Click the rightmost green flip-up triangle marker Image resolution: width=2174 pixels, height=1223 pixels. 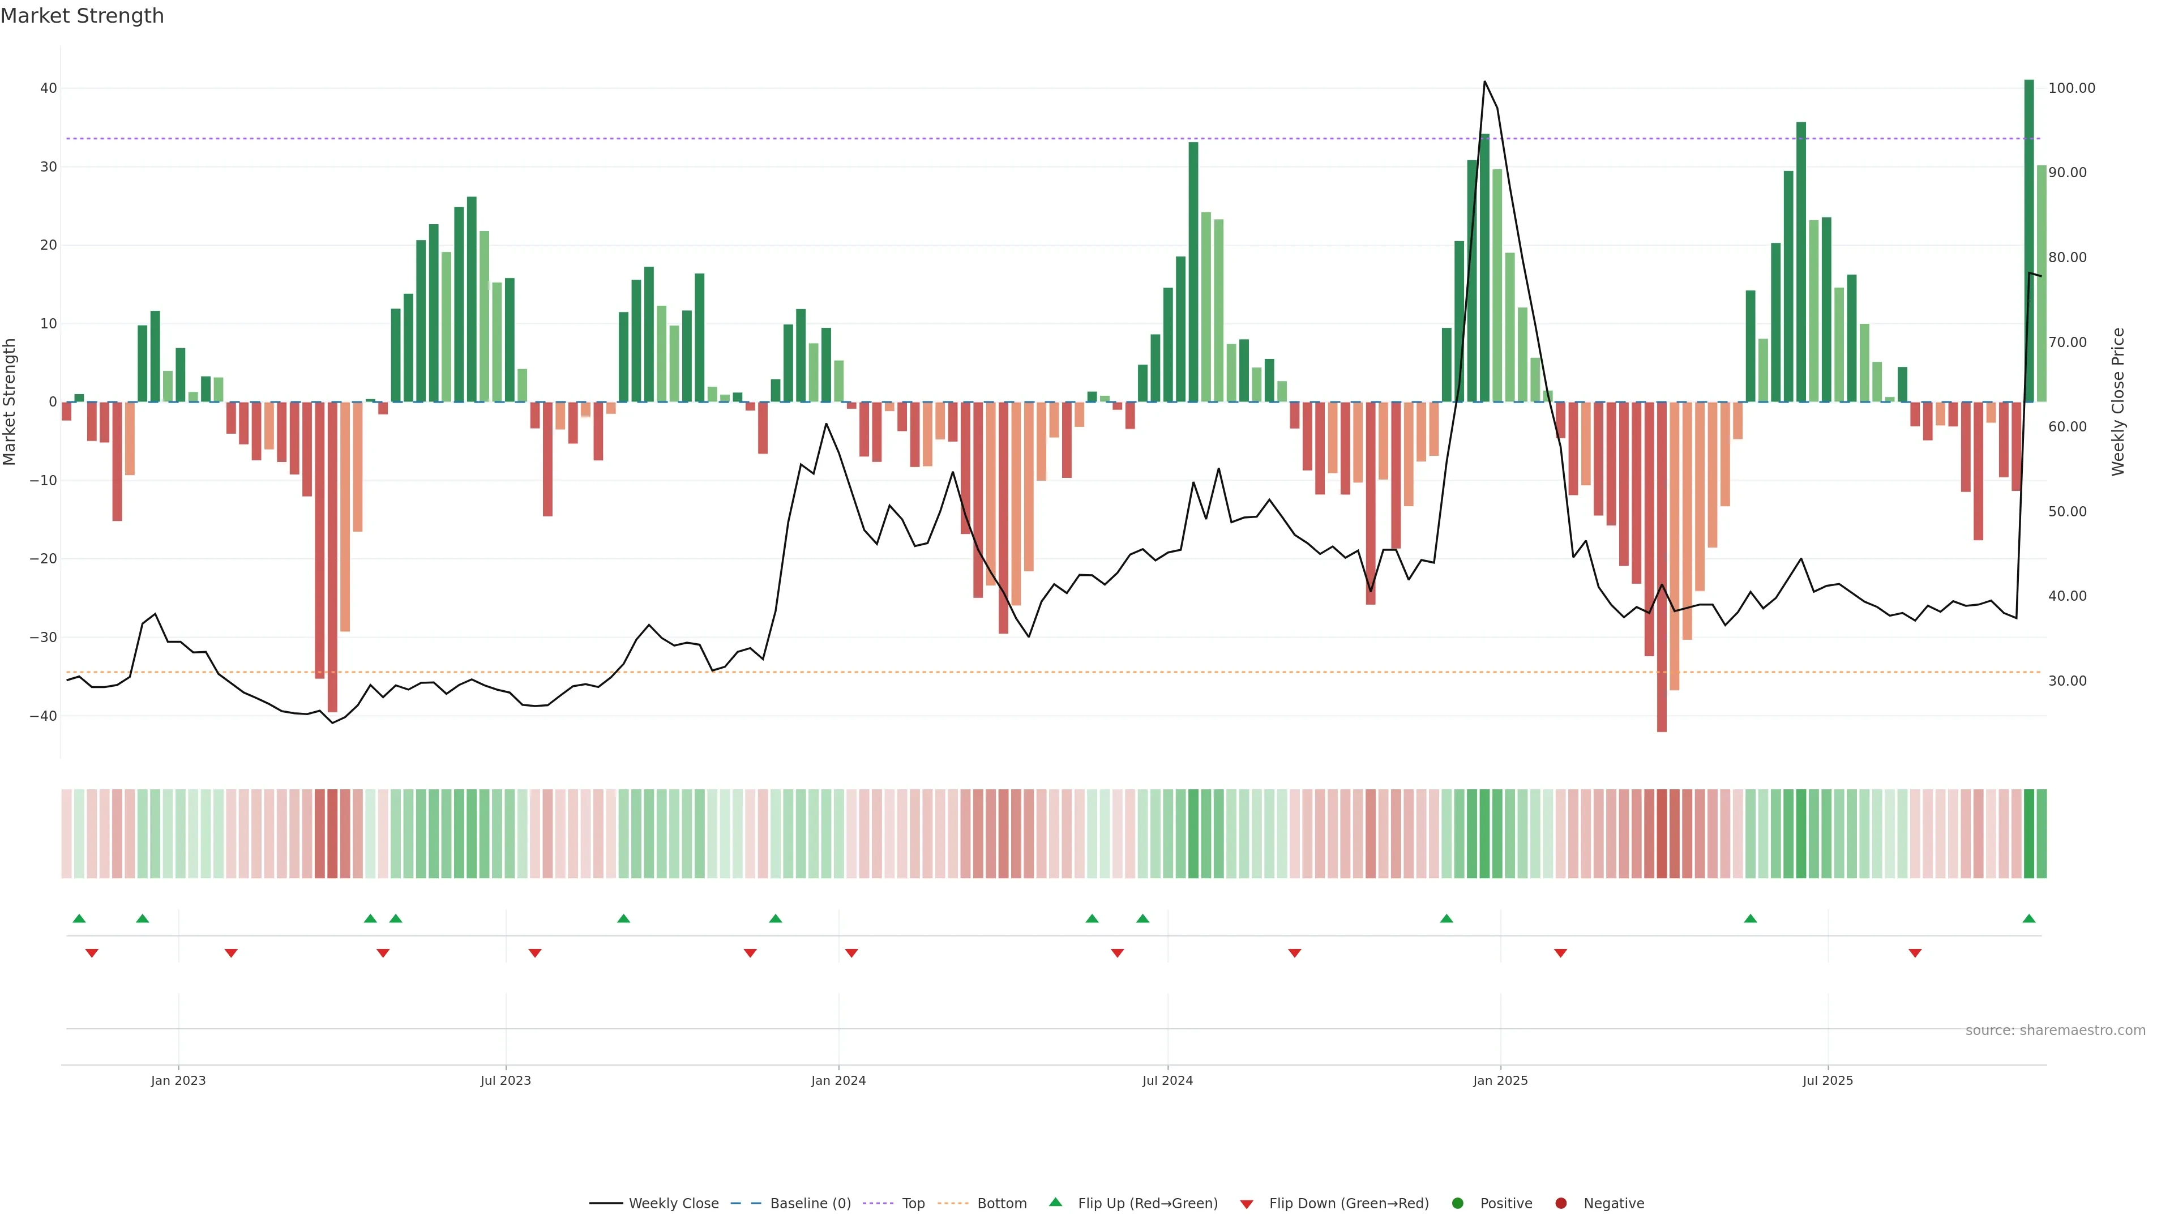2029,918
